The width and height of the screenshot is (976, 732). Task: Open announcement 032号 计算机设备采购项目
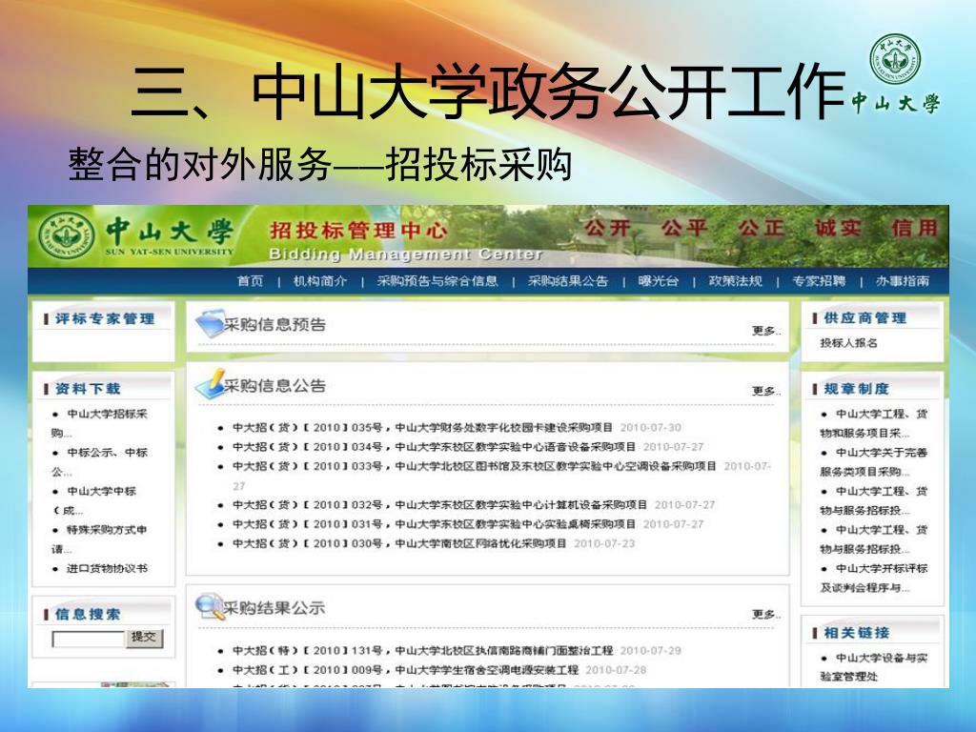pyautogui.click(x=439, y=505)
